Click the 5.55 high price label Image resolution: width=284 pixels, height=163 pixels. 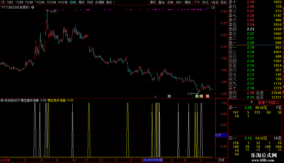[54, 11]
